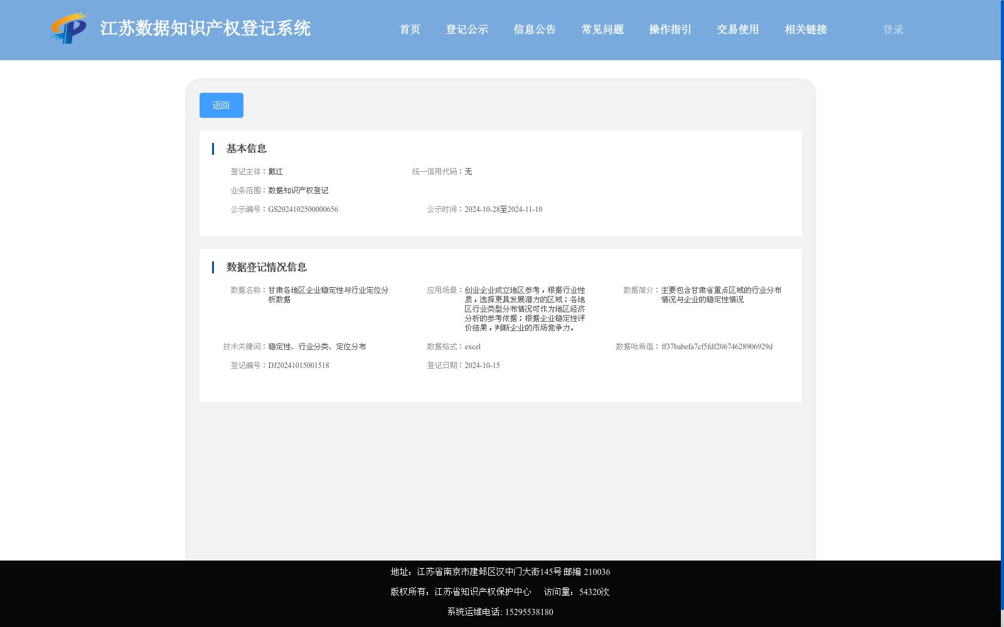
Task: Click hash value ff37babefa7cf5fdf20674628906929d
Action: (x=717, y=347)
